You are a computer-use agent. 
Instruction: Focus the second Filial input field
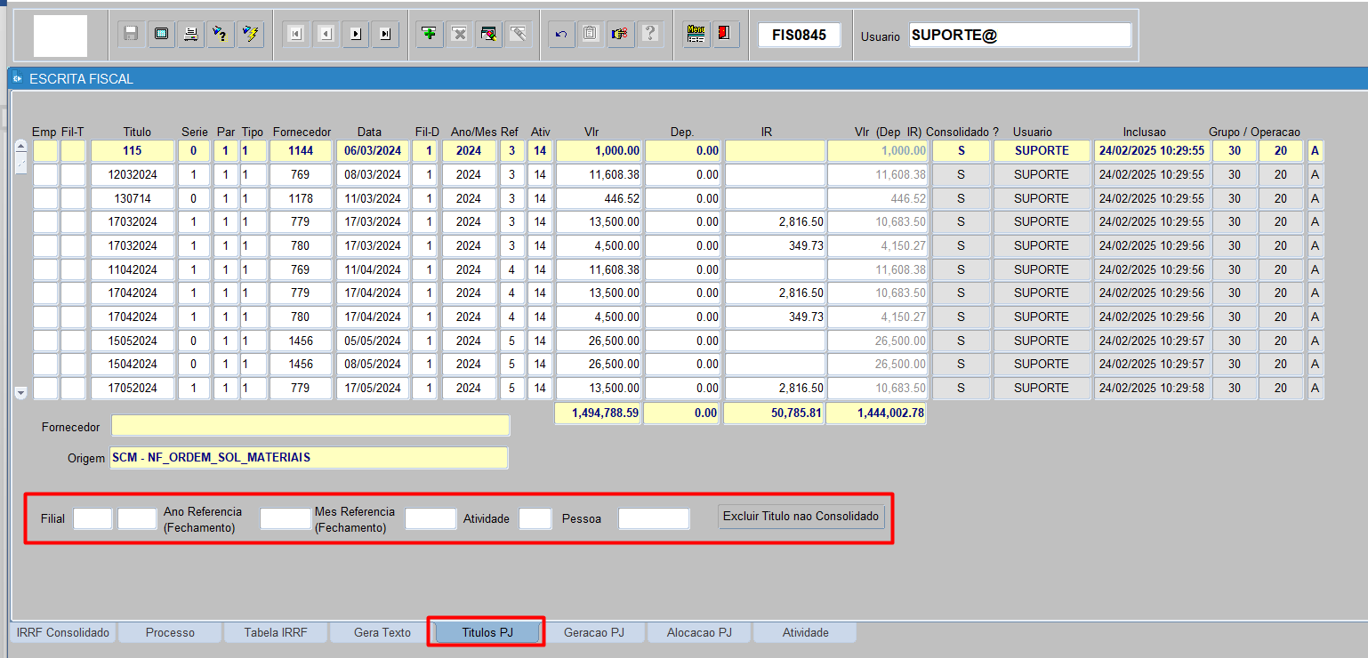click(137, 518)
